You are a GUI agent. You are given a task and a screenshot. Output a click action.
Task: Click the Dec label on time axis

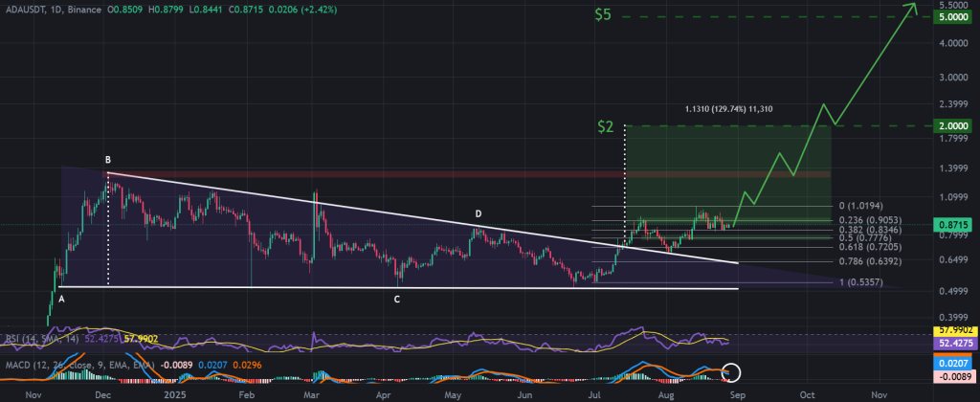tap(103, 395)
